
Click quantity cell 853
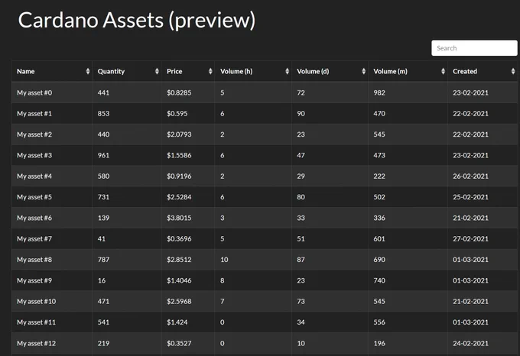(x=103, y=114)
